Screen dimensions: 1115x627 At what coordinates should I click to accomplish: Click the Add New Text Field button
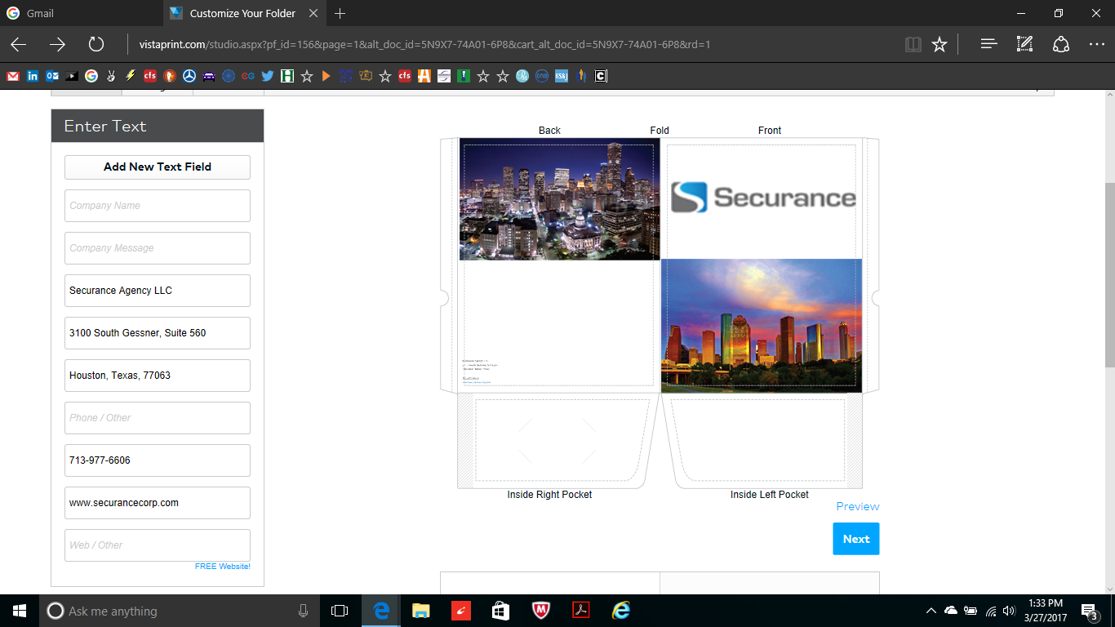[158, 167]
